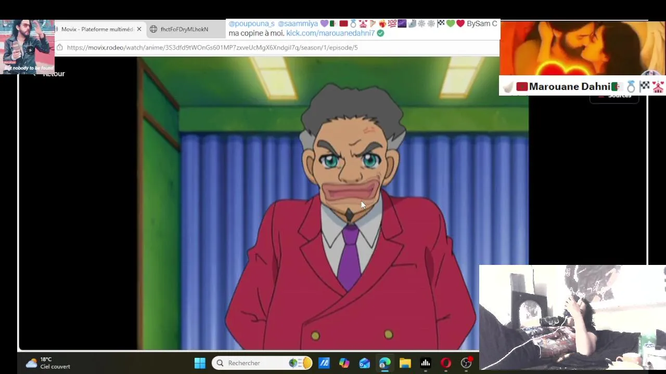
Task: Open the kick.com/marouanedahni7 link
Action: (x=330, y=33)
